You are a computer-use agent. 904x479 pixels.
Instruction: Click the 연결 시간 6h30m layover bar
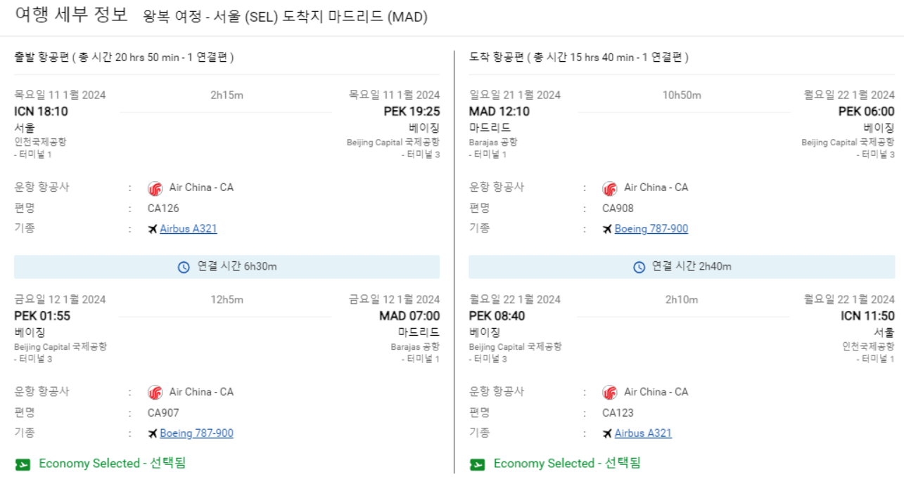pyautogui.click(x=227, y=267)
